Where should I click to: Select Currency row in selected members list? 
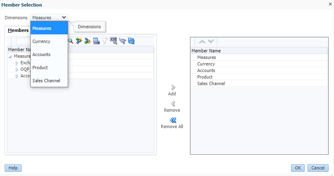click(259, 64)
